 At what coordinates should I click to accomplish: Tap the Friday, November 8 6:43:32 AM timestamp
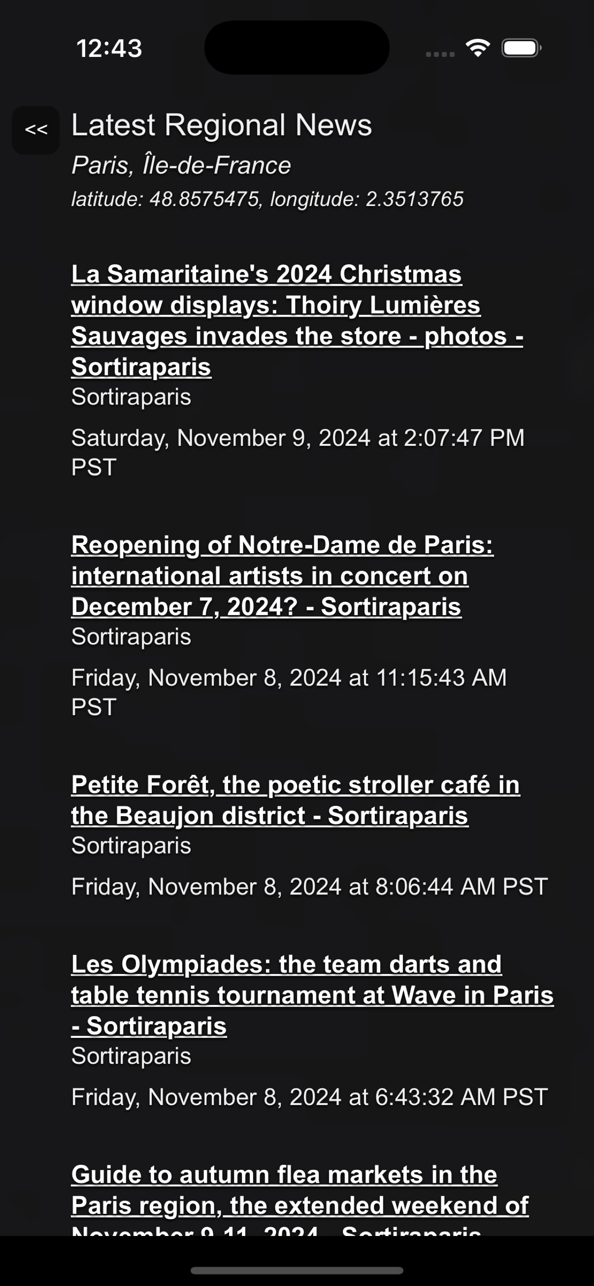(x=309, y=1097)
